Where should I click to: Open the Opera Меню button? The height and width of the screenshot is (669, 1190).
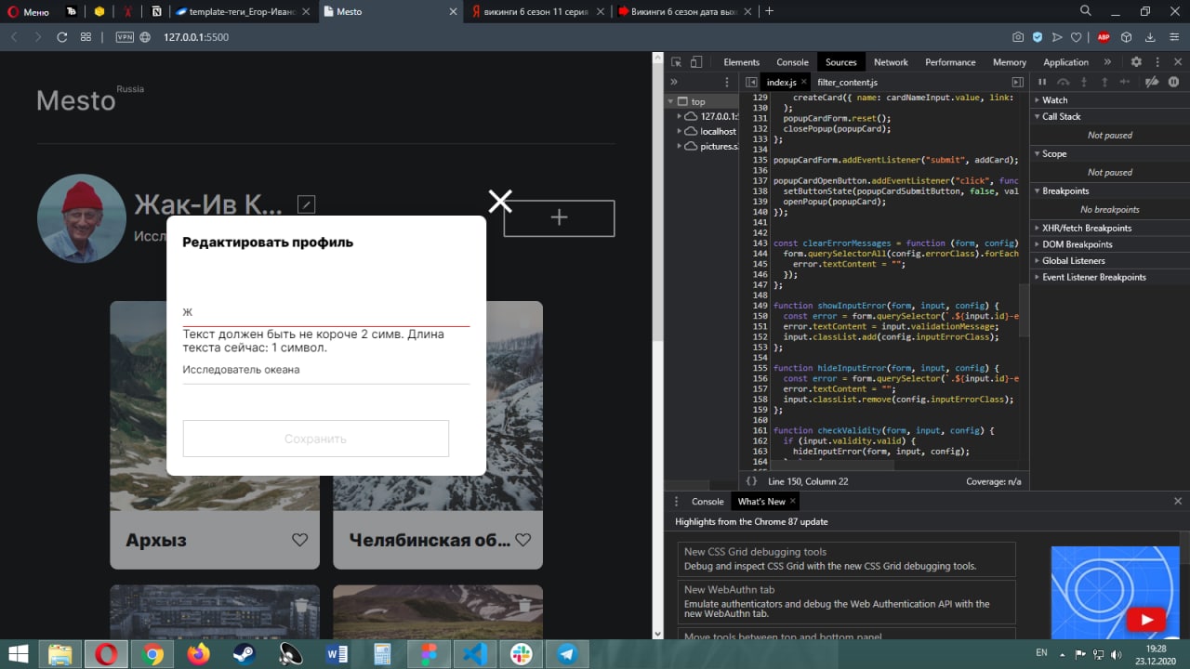[27, 12]
